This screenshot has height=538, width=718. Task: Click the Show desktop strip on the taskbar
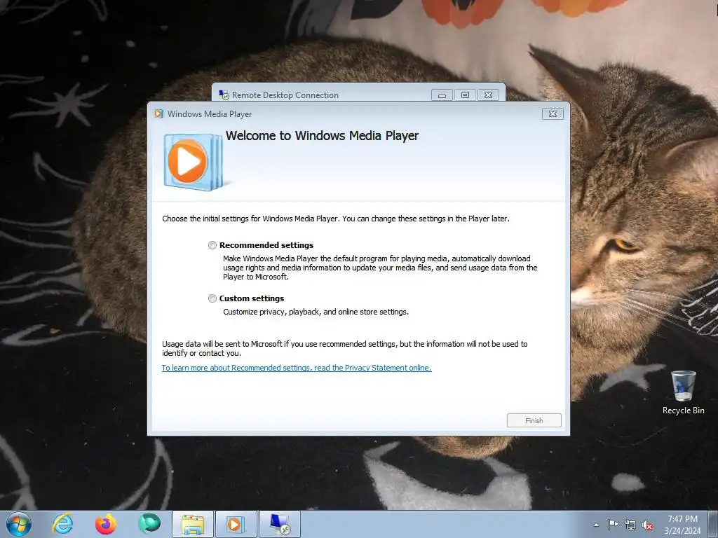pyautogui.click(x=713, y=524)
